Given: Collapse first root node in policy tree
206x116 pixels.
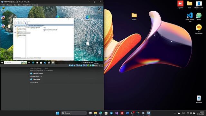Looking at the screenshot, I should coord(14,27).
